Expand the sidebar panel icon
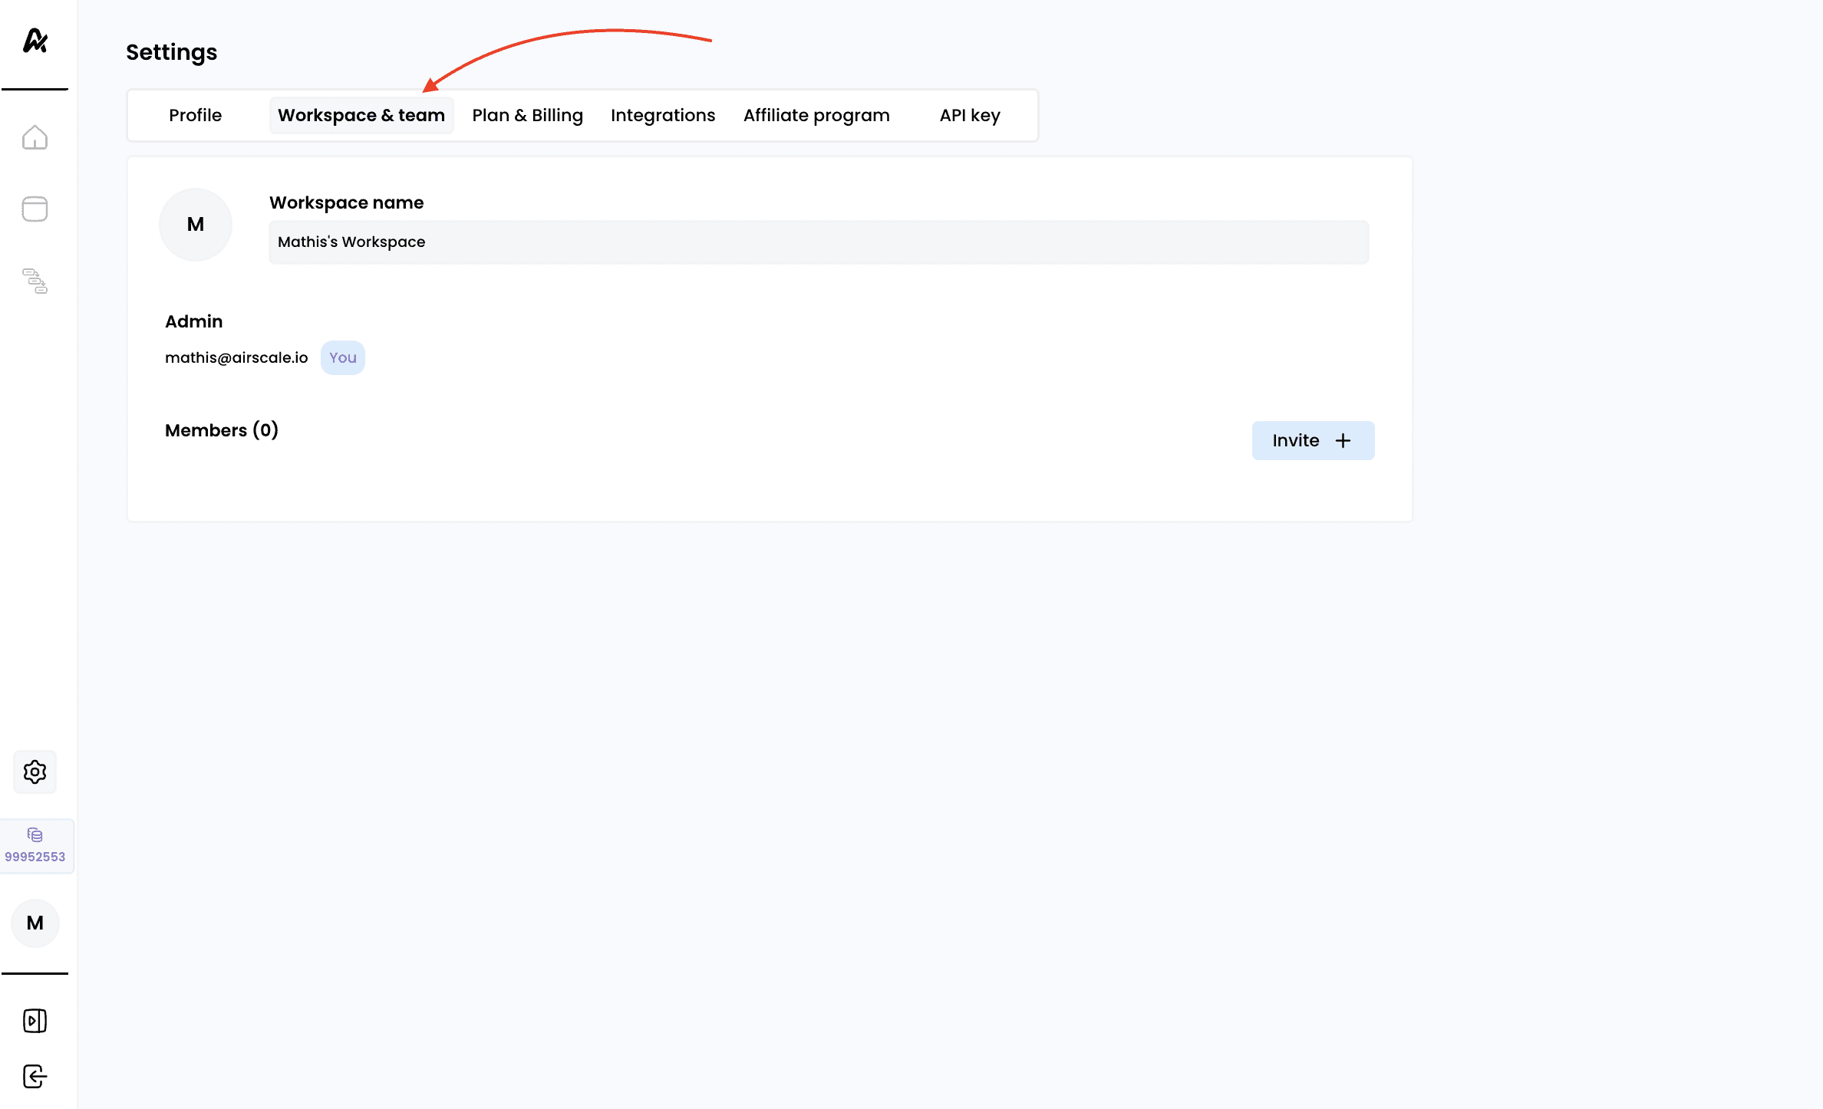This screenshot has height=1109, width=1823. pos(35,1021)
